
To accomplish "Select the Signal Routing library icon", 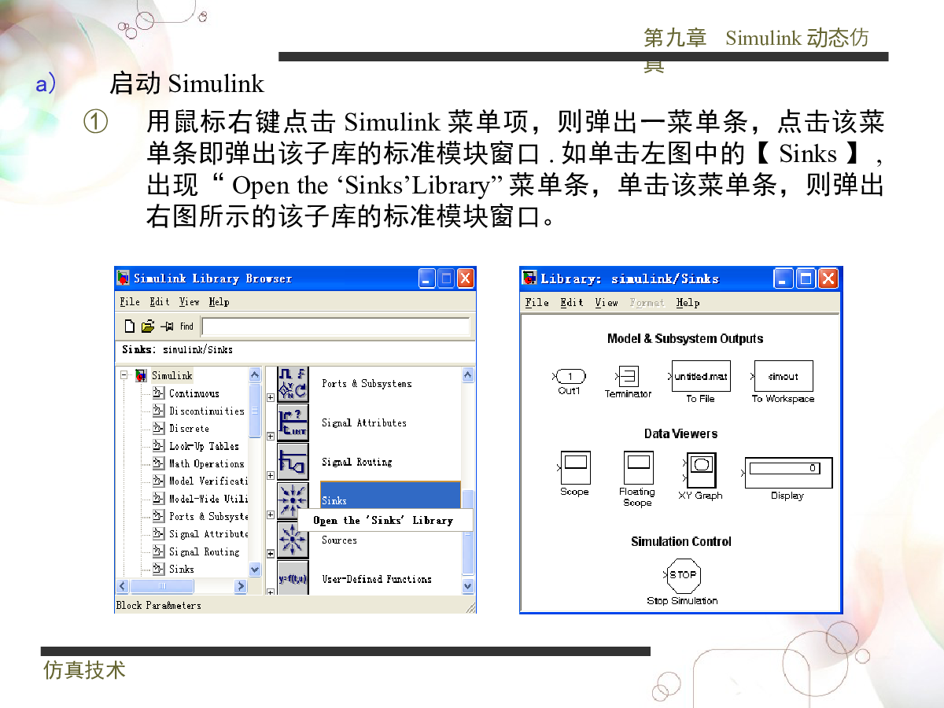I will coord(293,462).
